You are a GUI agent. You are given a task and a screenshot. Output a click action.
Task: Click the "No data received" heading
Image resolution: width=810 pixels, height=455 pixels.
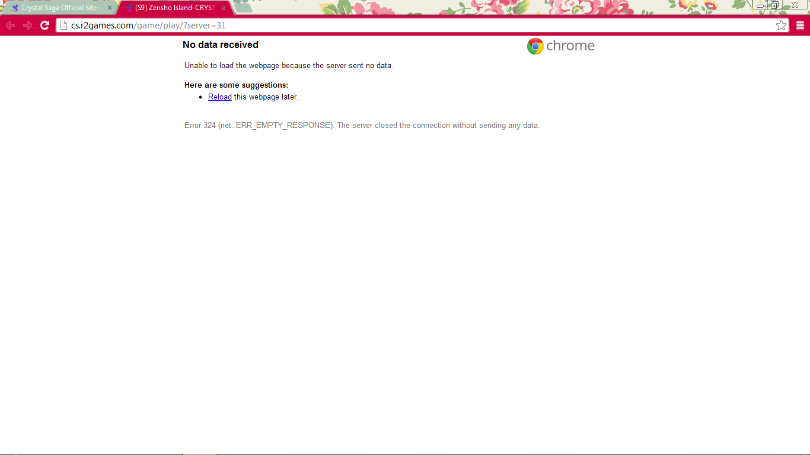[x=221, y=45]
